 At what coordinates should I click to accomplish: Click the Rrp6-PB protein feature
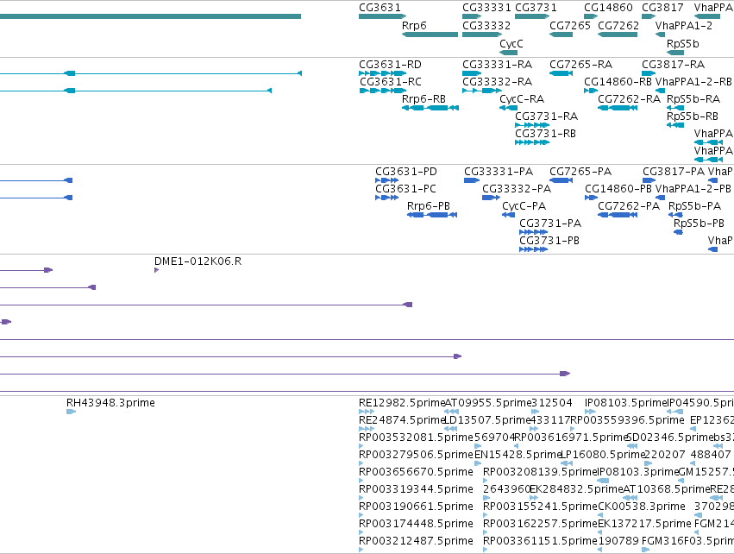432,215
